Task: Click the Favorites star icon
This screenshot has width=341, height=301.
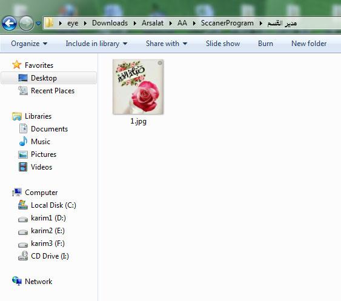Action: pyautogui.click(x=16, y=65)
